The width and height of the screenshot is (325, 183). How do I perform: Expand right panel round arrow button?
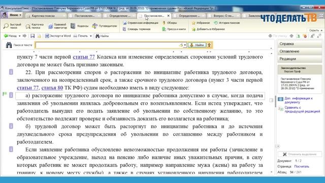278,146
